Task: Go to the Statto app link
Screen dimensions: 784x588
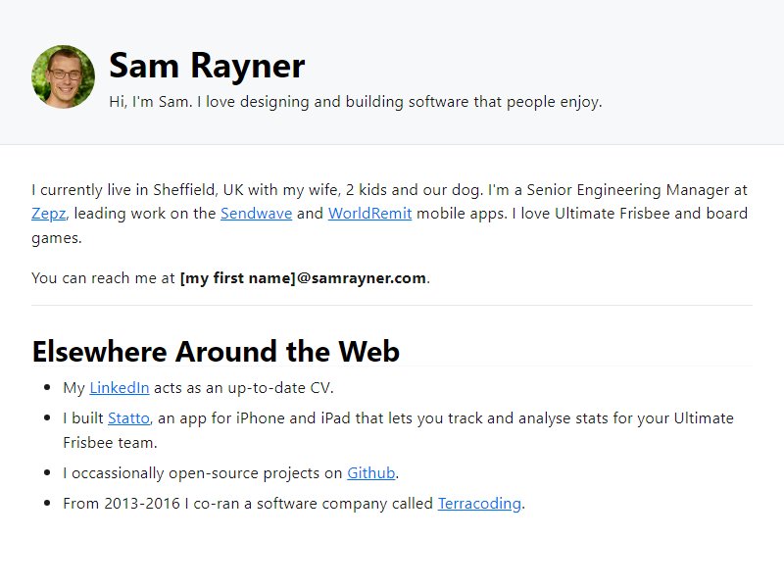Action: [129, 418]
